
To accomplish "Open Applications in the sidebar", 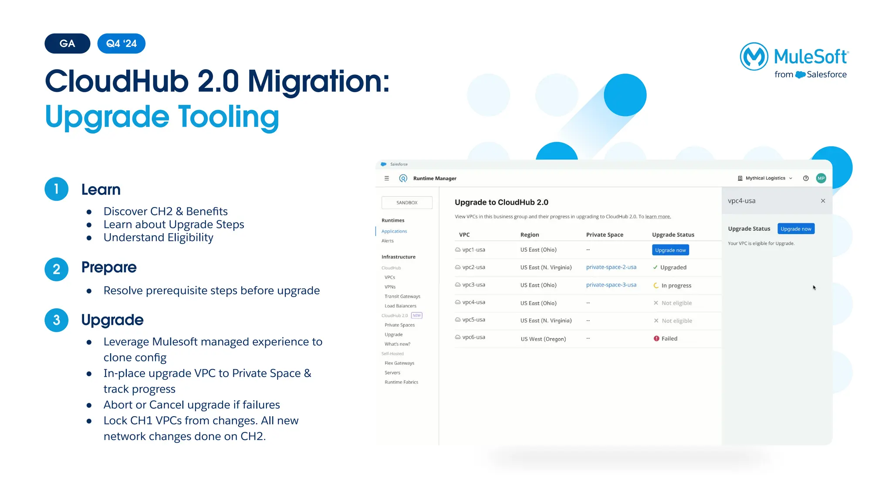I will pyautogui.click(x=394, y=231).
